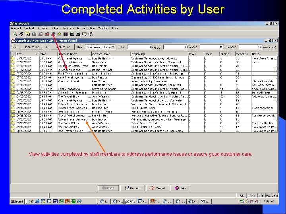The height and width of the screenshot is (214, 286).
Task: Click the Total minute(s) field
Action: (x=212, y=47)
